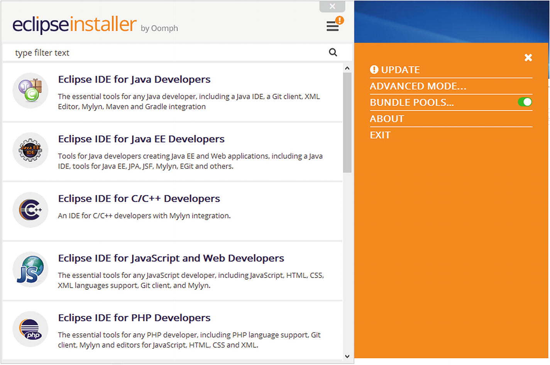550x365 pixels.
Task: Close the orange side menu
Action: click(x=528, y=58)
